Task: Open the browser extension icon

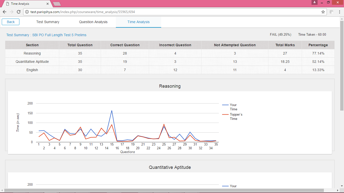Action: (x=332, y=12)
